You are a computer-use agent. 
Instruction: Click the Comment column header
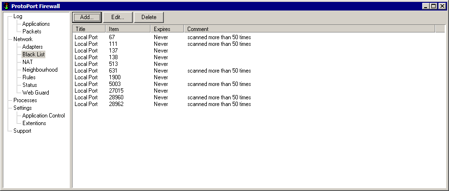(309, 29)
